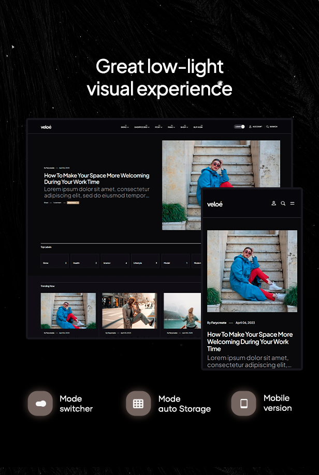This screenshot has height=475, width=319.
Task: Open the Post dropdown in navigation
Action: click(158, 127)
